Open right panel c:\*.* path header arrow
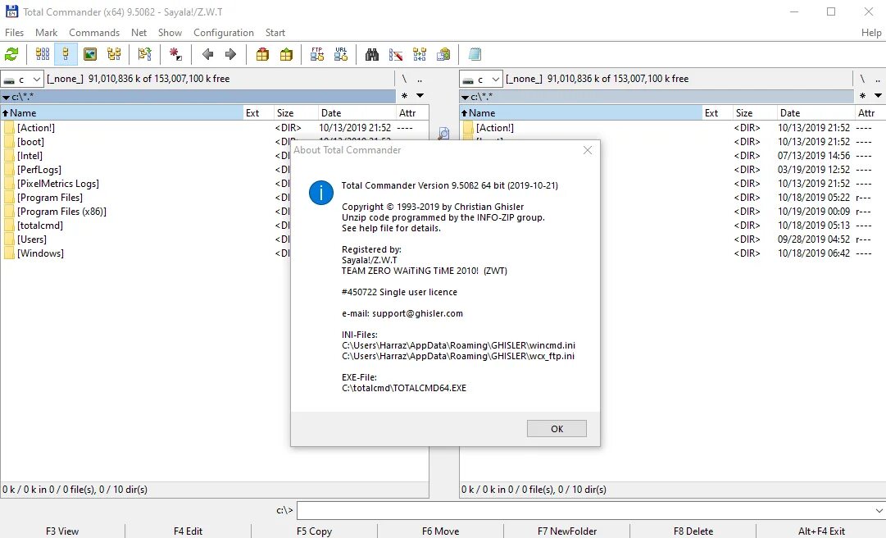Viewport: 886px width, 538px height. (x=465, y=98)
